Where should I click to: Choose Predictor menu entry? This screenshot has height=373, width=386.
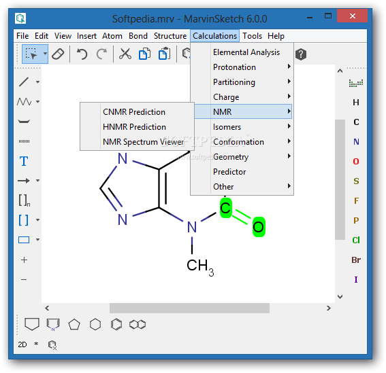tap(242, 172)
